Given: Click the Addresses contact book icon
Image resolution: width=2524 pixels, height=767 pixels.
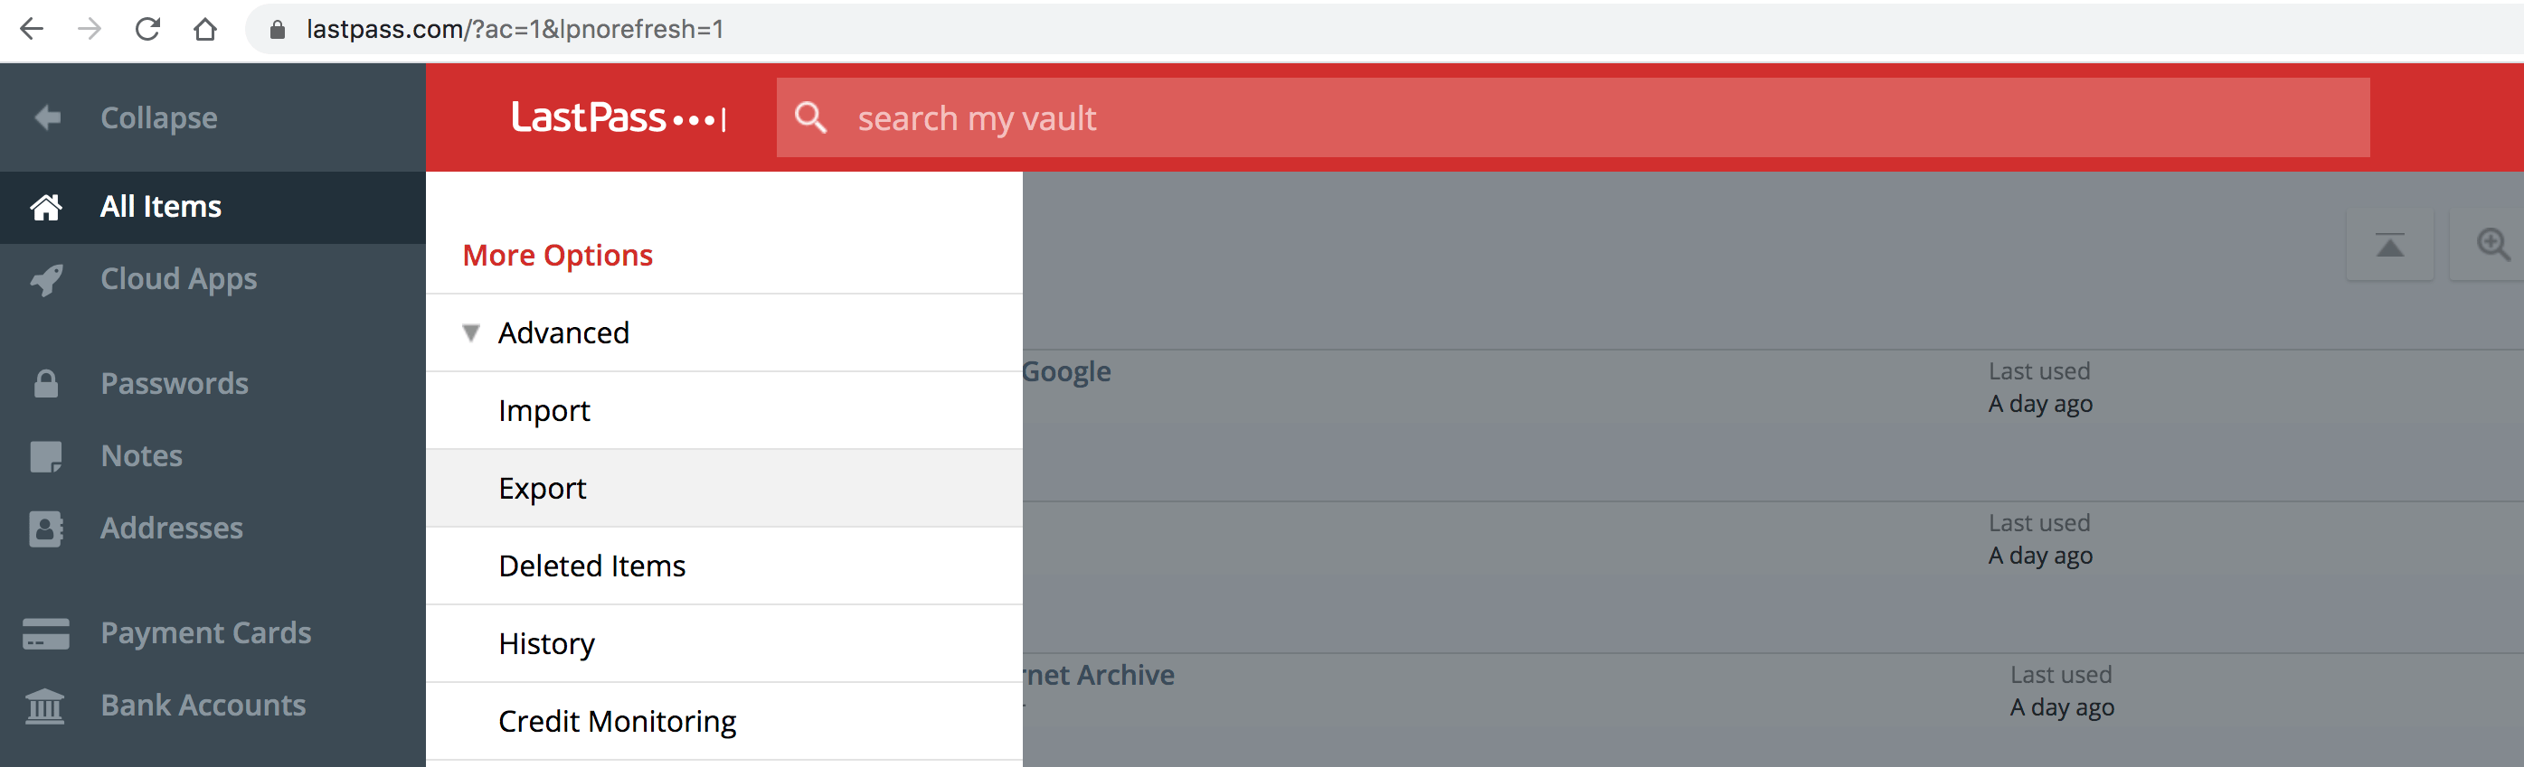Looking at the screenshot, I should (x=46, y=528).
